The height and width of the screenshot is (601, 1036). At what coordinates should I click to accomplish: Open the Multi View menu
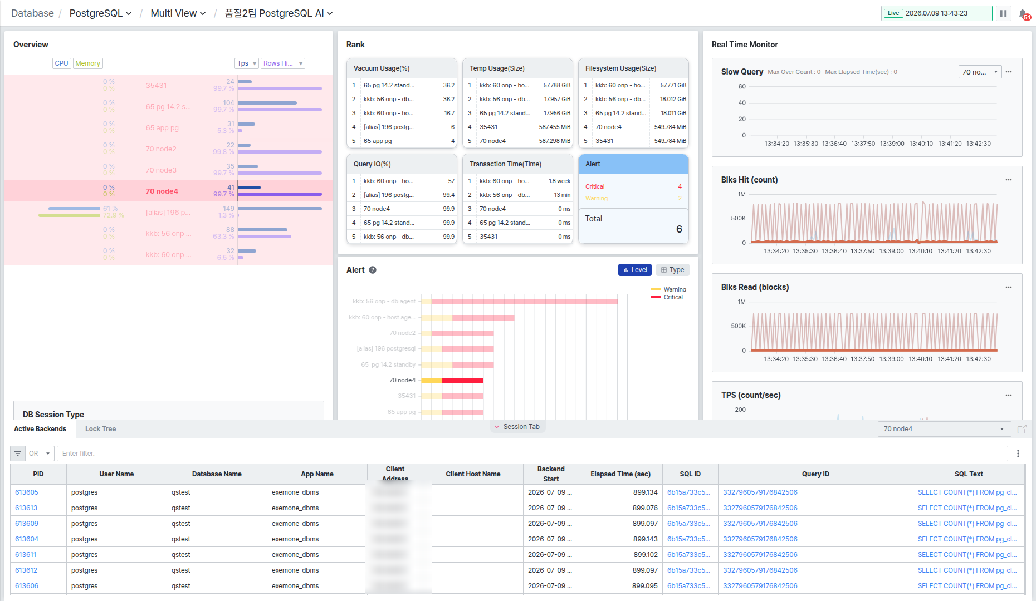pyautogui.click(x=178, y=13)
